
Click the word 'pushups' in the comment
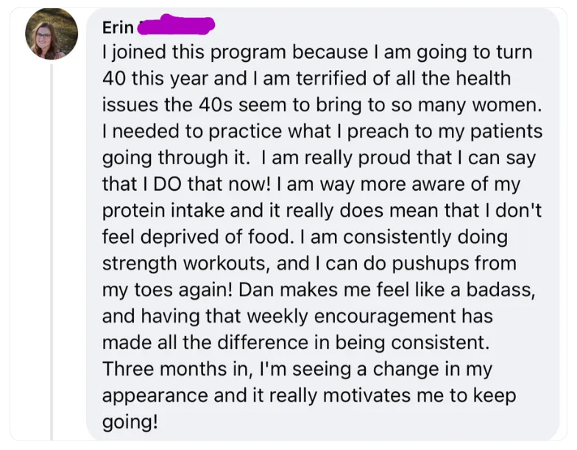point(430,264)
